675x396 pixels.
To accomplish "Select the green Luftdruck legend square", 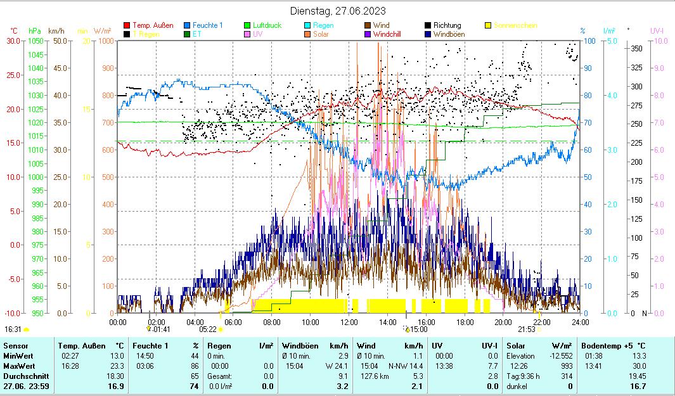I will coord(248,26).
